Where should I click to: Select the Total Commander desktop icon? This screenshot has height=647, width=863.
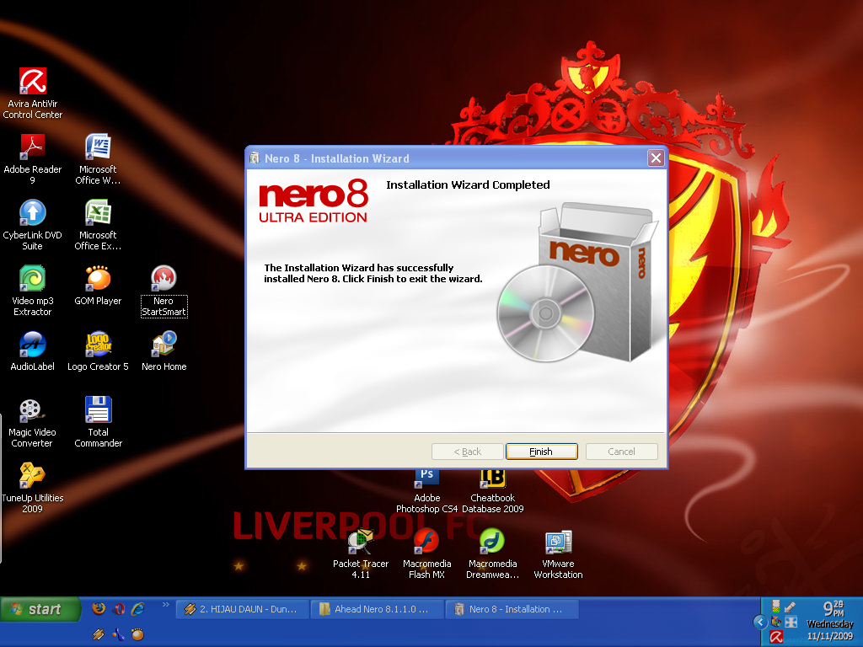pyautogui.click(x=98, y=422)
